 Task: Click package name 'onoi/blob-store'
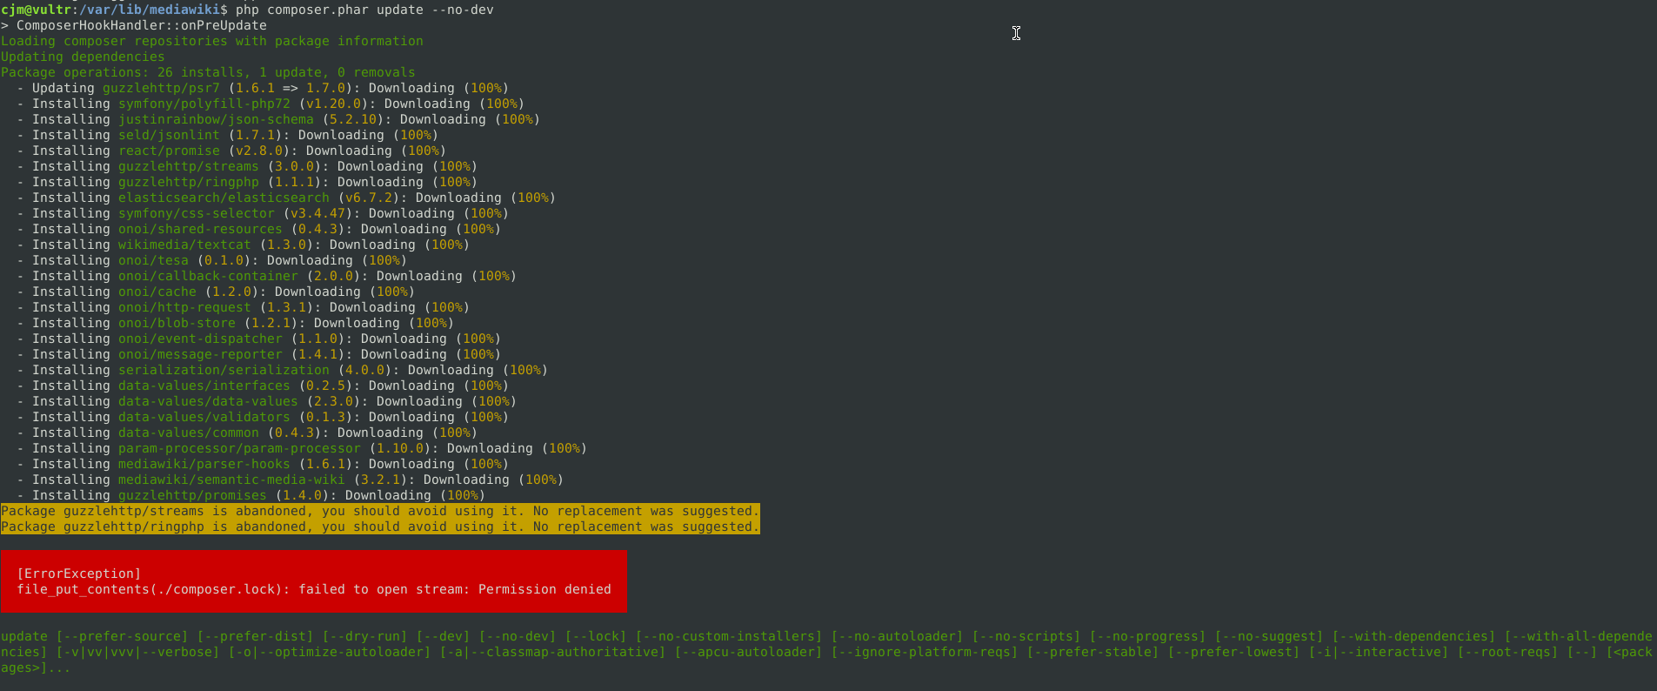tap(177, 323)
